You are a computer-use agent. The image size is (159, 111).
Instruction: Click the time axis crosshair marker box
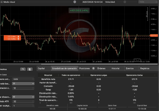pos(137,60)
